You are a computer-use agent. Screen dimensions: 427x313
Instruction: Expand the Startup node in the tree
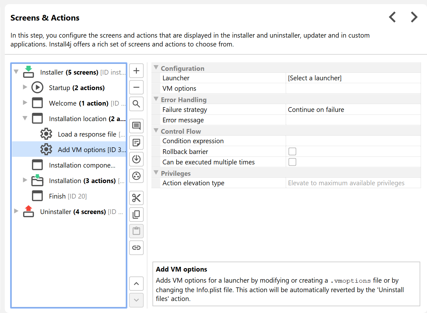pos(25,87)
